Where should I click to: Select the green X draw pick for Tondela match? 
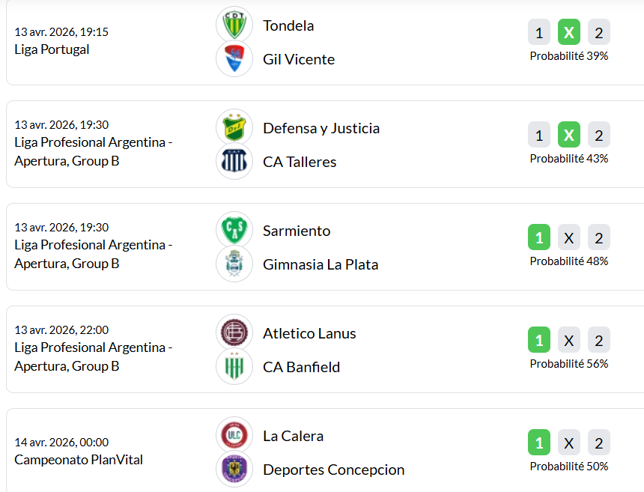[569, 32]
